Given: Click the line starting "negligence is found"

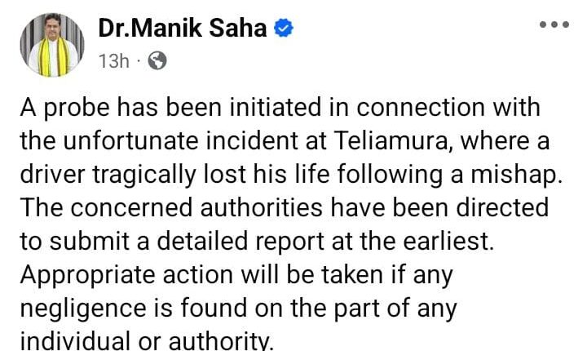Looking at the screenshot, I should click(238, 308).
